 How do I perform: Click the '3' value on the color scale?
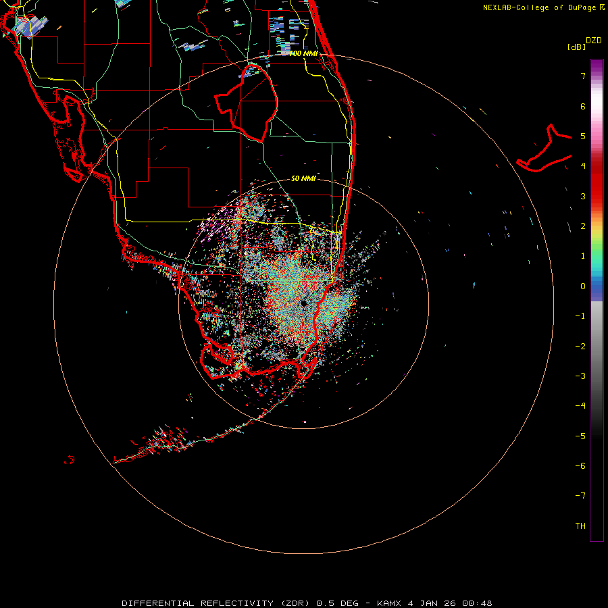coord(583,196)
